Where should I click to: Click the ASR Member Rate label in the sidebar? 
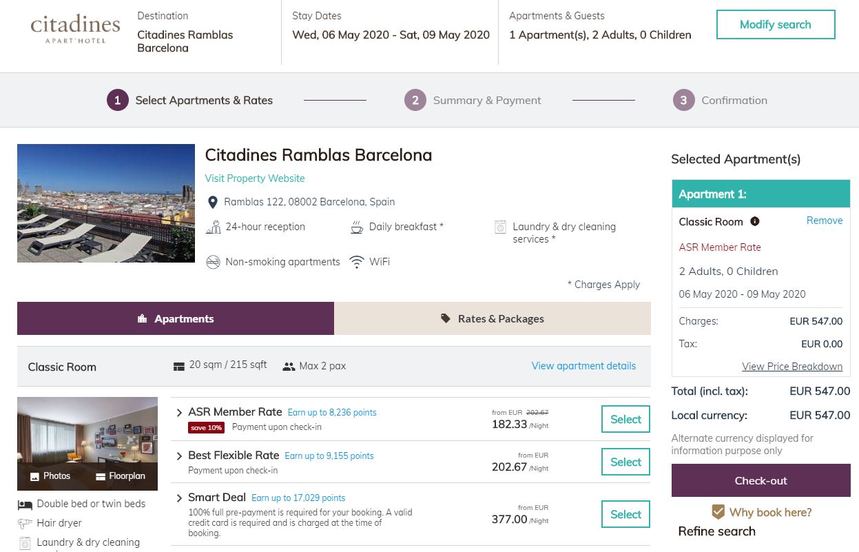pyautogui.click(x=720, y=247)
